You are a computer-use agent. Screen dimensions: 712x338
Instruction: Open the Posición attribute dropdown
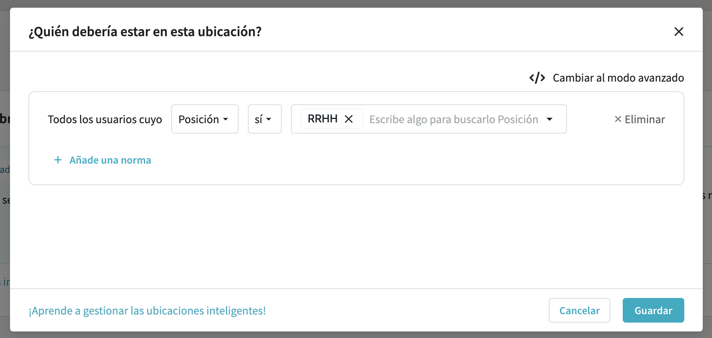coord(205,119)
